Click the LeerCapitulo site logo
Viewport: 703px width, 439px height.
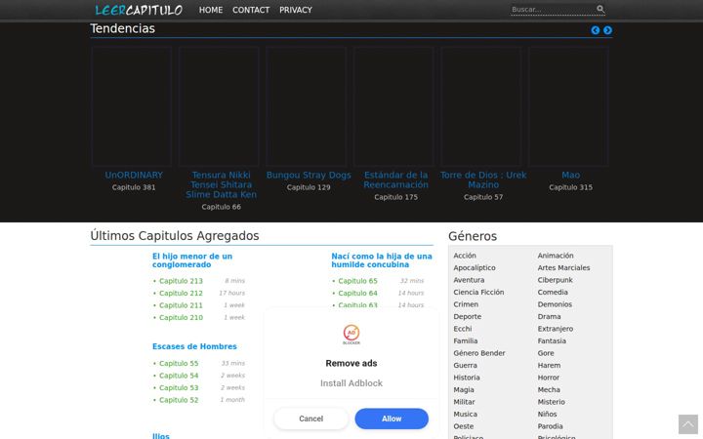coord(139,10)
